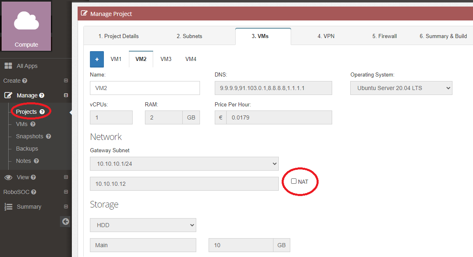
Task: Open Projects in the sidebar
Action: pyautogui.click(x=26, y=112)
